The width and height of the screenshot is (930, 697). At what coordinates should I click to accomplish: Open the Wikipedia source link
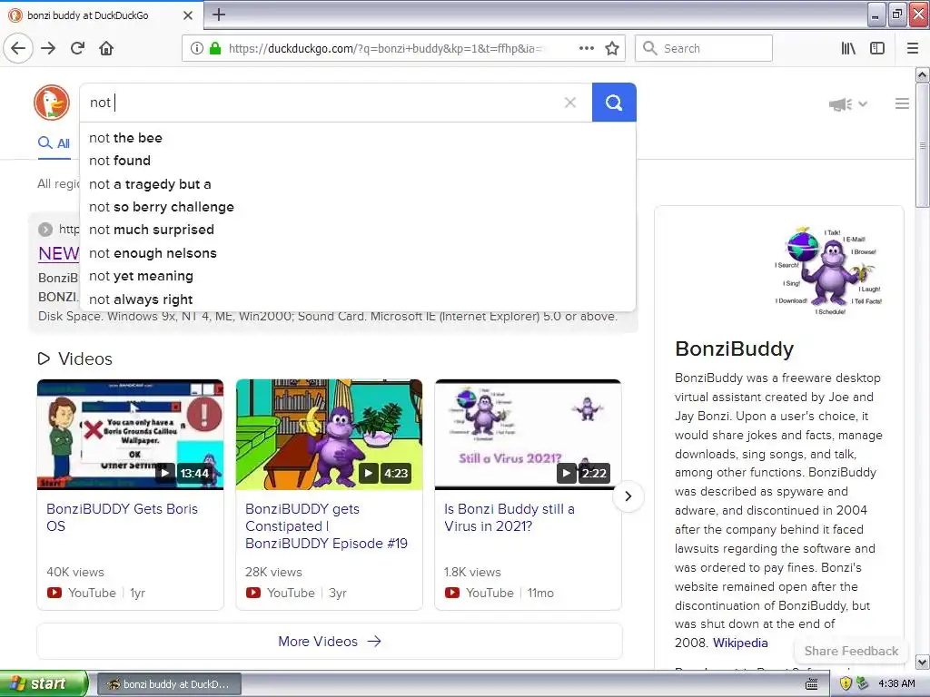click(739, 643)
